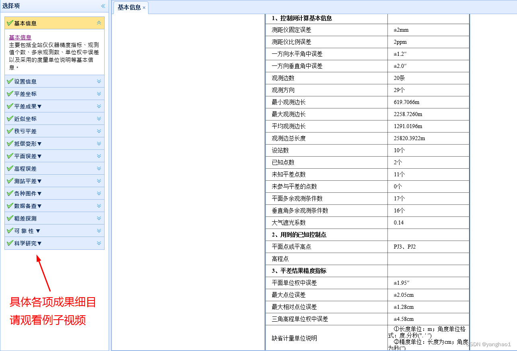Collapse the 基本信息 accordion section
The image size is (517, 351).
point(99,23)
